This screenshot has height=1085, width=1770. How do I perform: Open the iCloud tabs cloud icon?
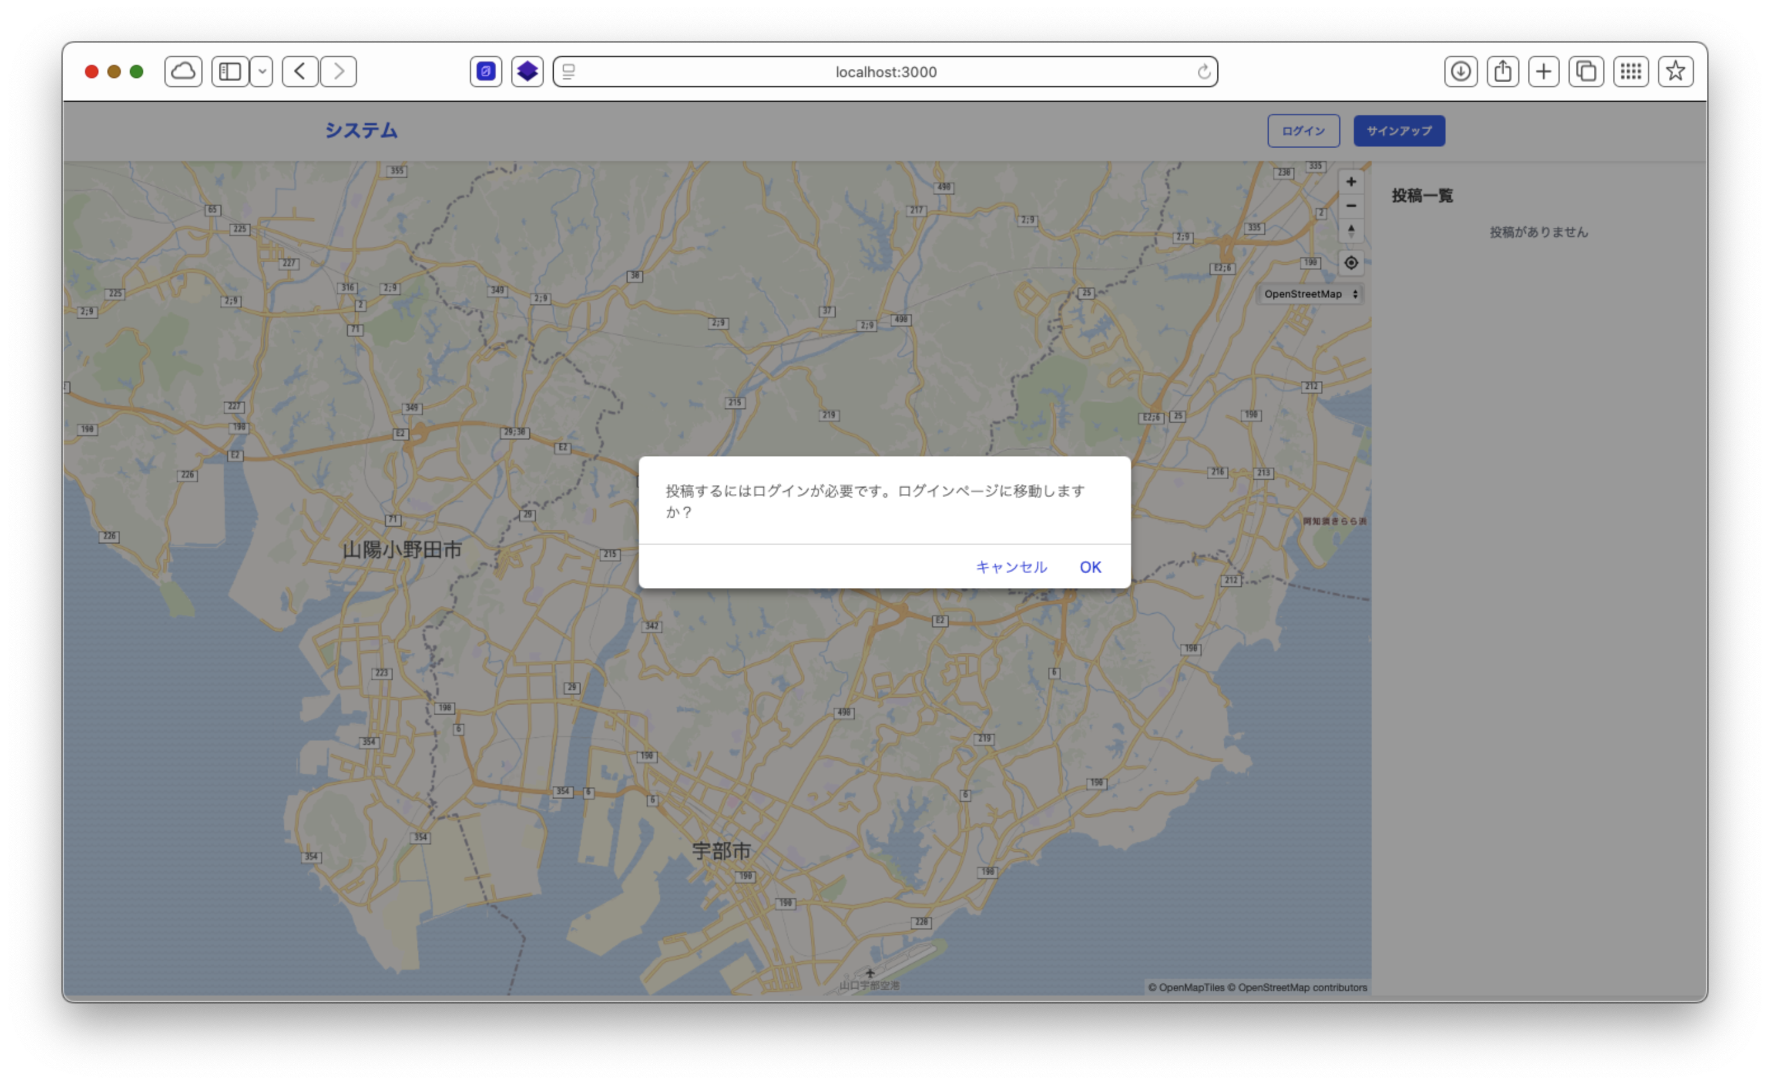click(183, 72)
